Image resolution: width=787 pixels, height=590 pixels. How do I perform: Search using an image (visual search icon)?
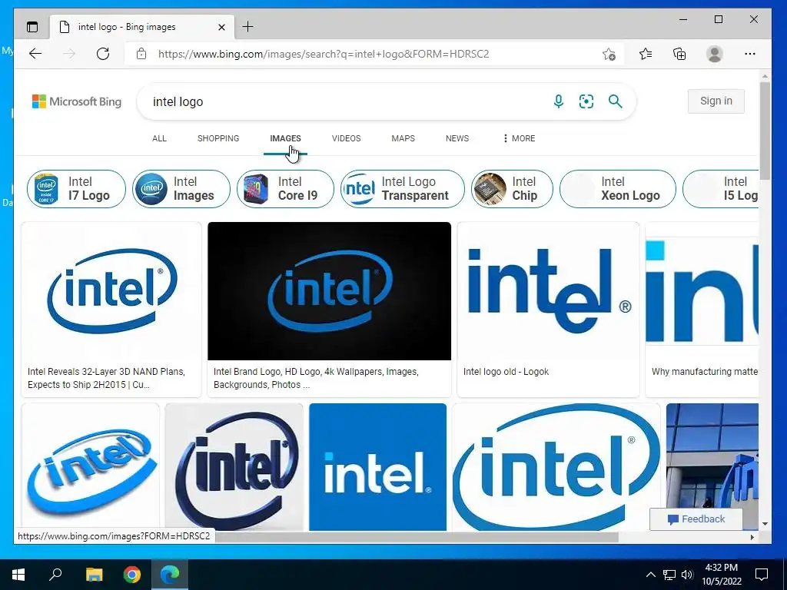point(586,101)
